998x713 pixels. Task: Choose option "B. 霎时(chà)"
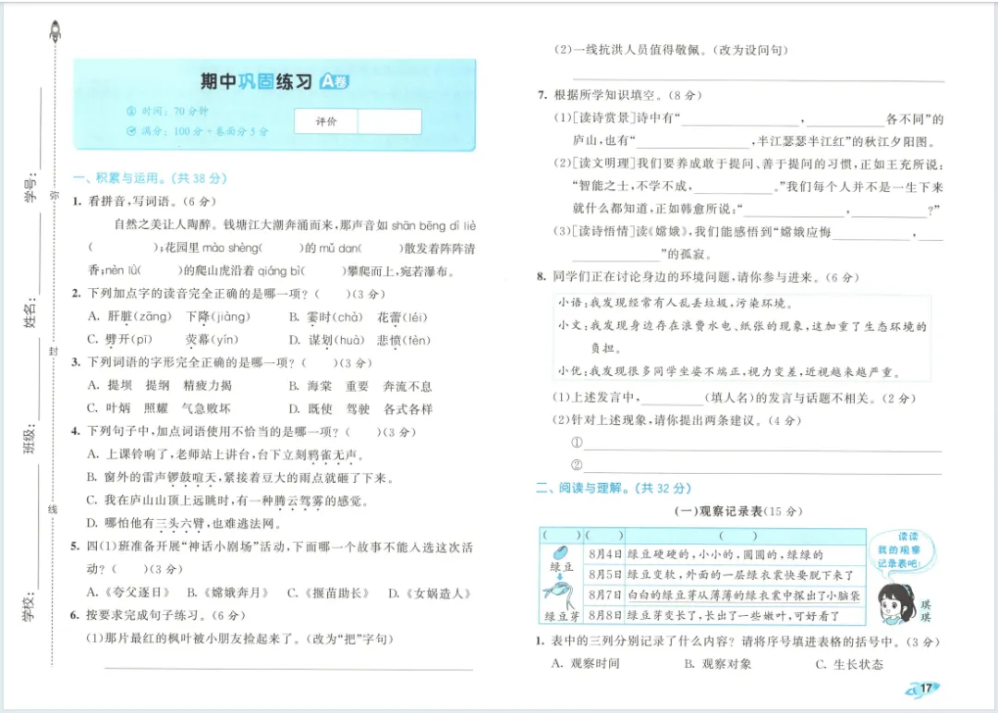coord(326,317)
